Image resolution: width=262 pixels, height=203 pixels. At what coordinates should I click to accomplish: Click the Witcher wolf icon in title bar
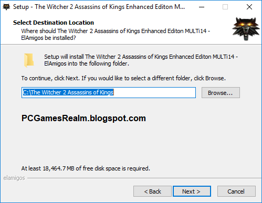point(6,7)
